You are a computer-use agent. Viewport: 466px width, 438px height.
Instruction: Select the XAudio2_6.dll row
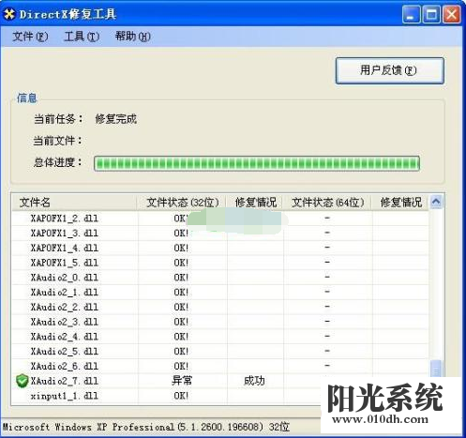(220, 366)
